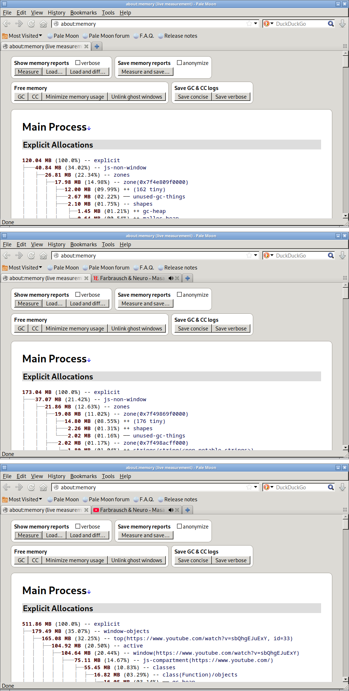The height and width of the screenshot is (691, 349).
Task: Expand Most Visited bookmarks in the top window
Action: pos(22,36)
